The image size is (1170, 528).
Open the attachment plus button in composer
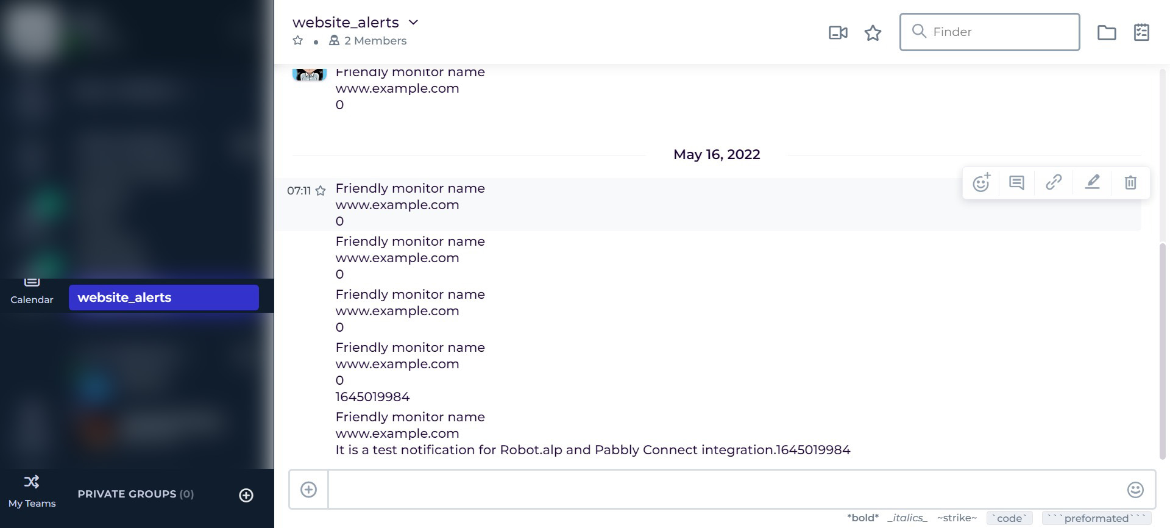coord(309,490)
